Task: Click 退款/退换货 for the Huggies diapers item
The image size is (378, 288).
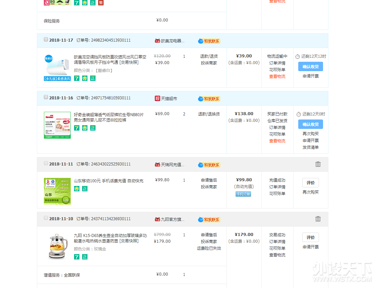Action: click(209, 114)
